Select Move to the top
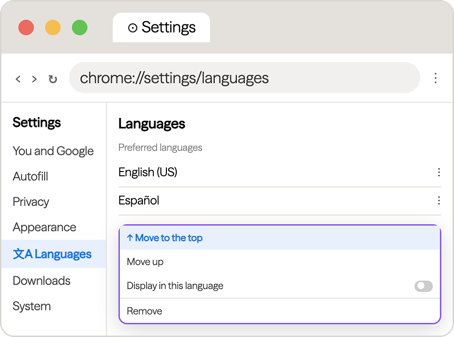The image size is (454, 337). tap(280, 238)
